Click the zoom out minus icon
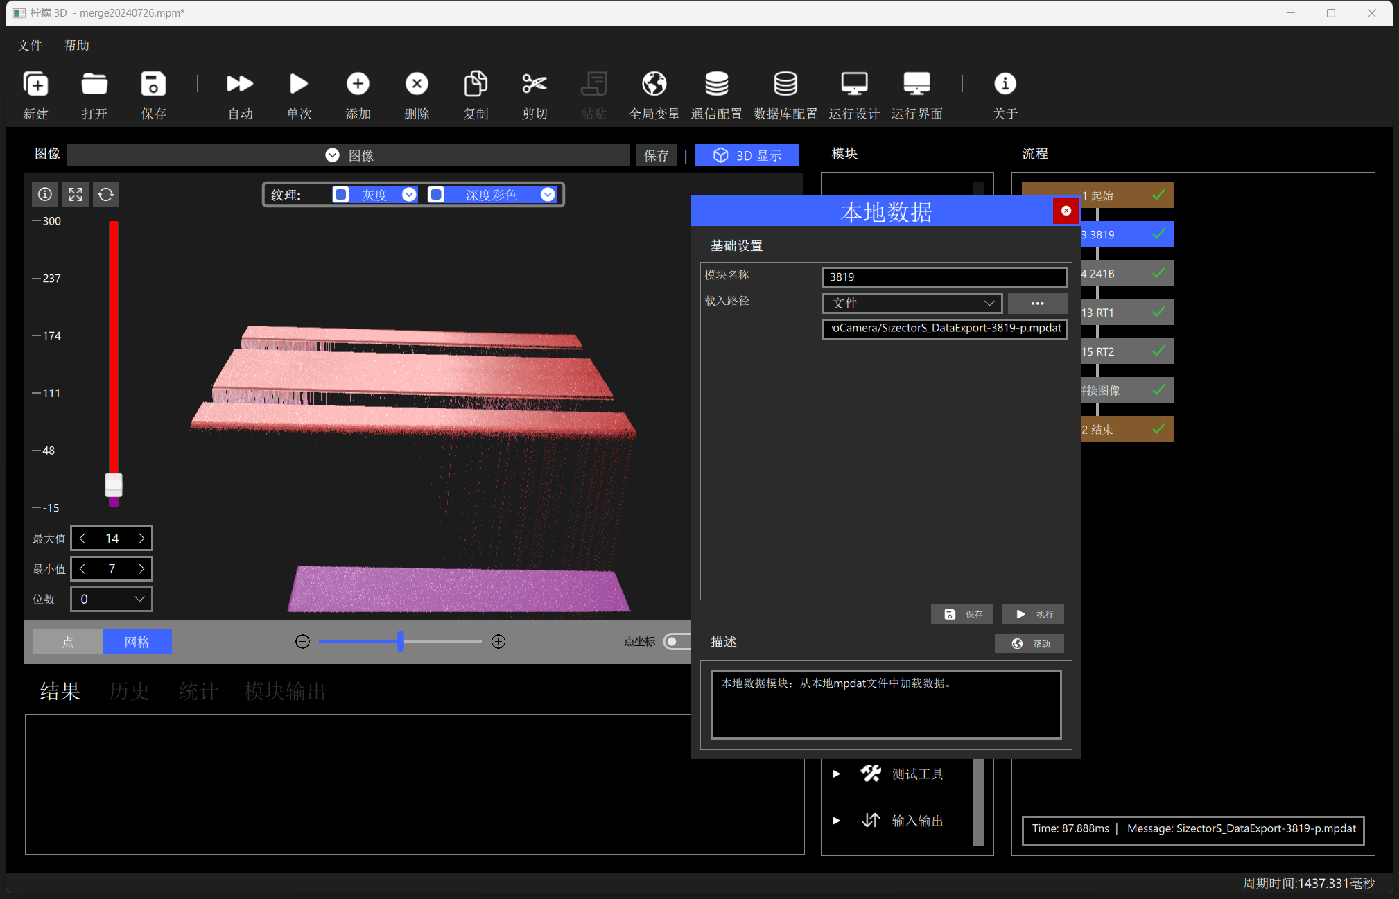Viewport: 1399px width, 899px height. [302, 642]
